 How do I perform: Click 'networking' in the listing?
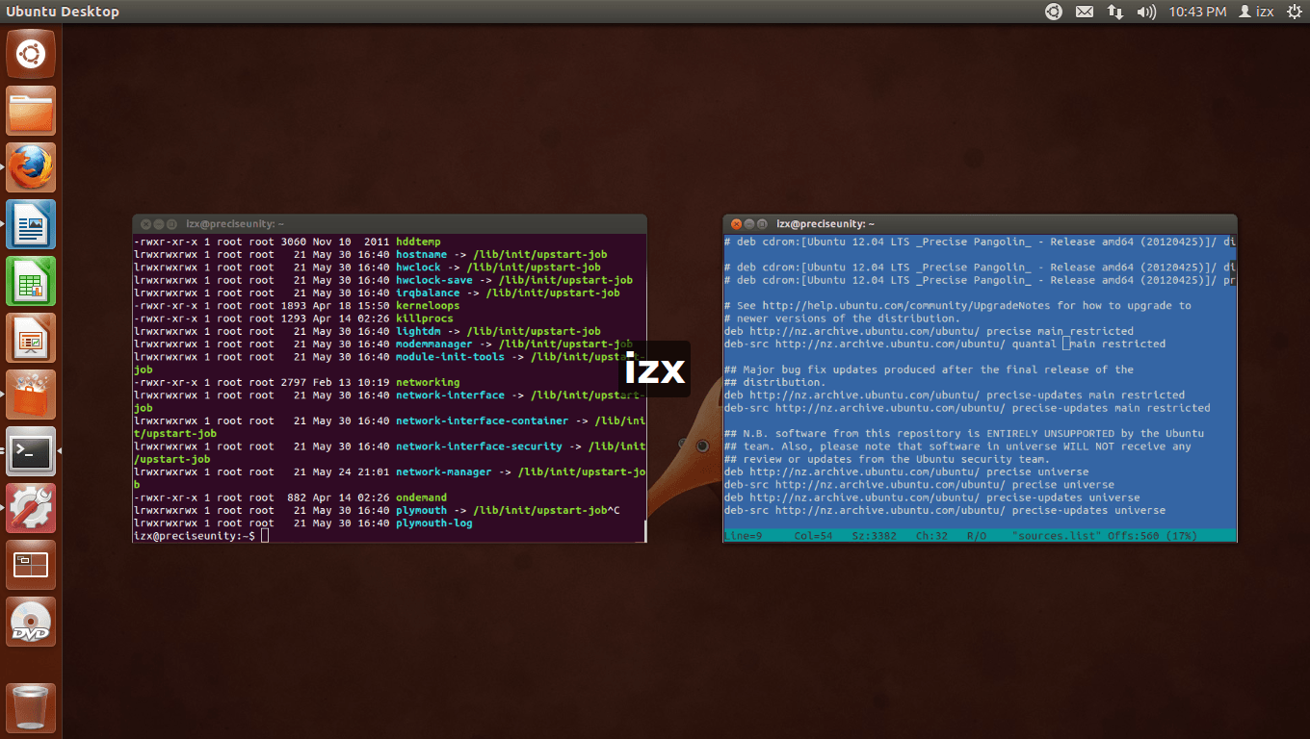[x=428, y=382]
